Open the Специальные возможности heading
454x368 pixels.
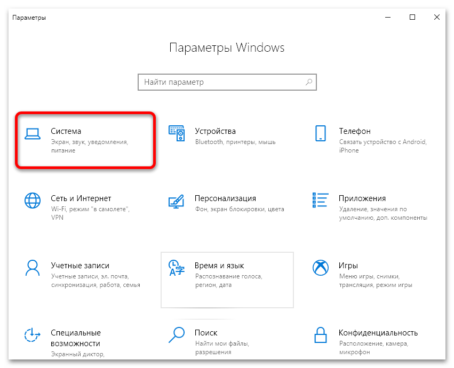76,338
